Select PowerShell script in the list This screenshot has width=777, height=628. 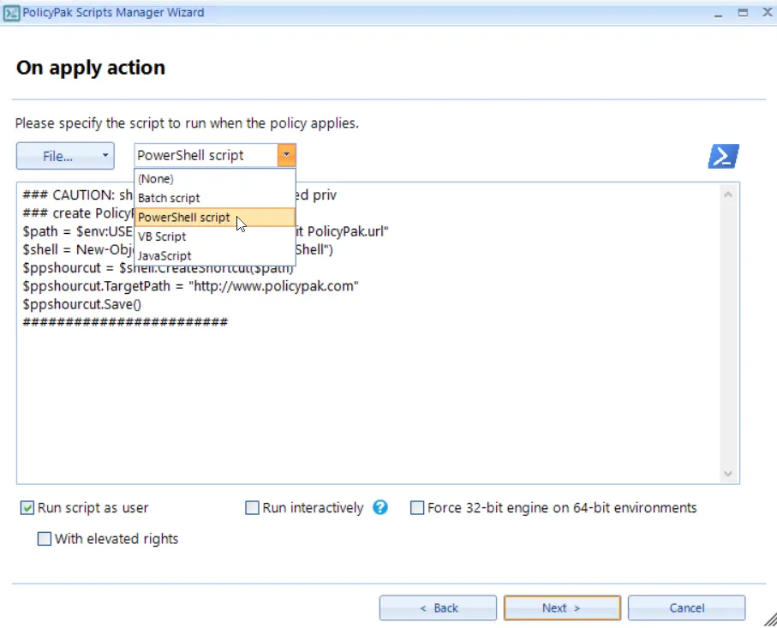(215, 217)
